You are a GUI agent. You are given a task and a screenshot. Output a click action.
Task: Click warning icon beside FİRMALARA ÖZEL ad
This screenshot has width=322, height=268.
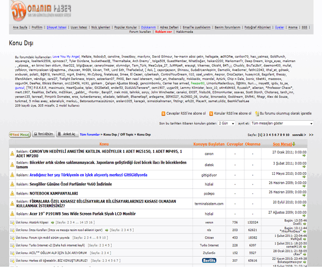click(12, 203)
